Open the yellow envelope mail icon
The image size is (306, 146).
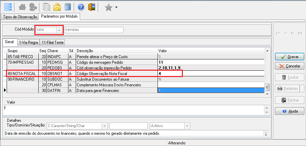57,7
